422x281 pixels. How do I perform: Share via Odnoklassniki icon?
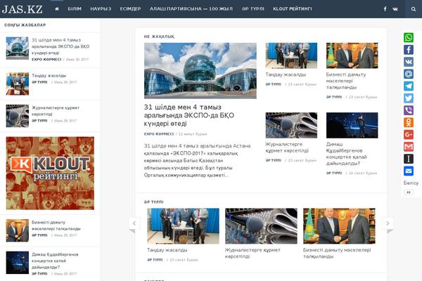[x=409, y=122]
